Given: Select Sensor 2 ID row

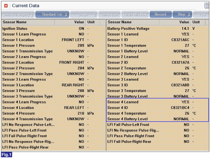Looking at the screenshot, I should click(x=157, y=62).
